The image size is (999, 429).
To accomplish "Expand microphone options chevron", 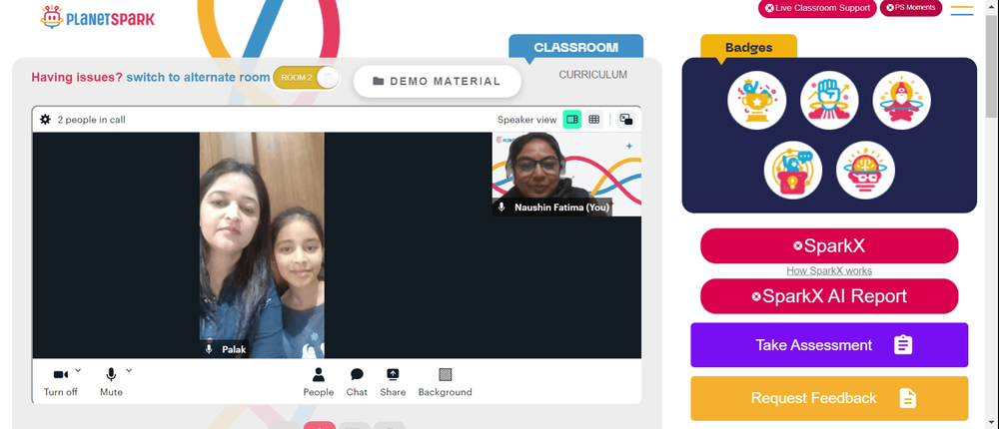I will point(129,370).
